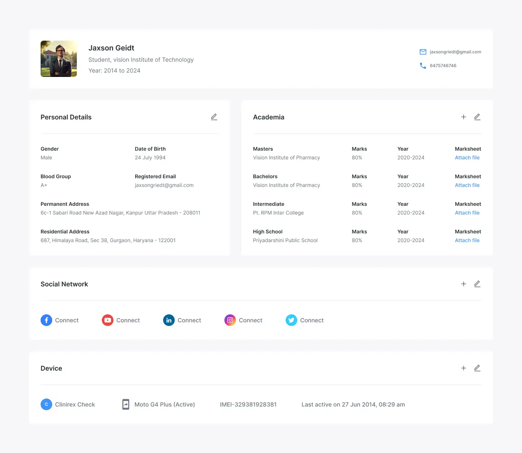Click the Personal Details heading
This screenshot has width=522, height=453.
[x=66, y=117]
